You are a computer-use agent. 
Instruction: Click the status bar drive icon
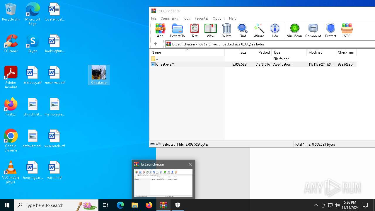[153, 144]
